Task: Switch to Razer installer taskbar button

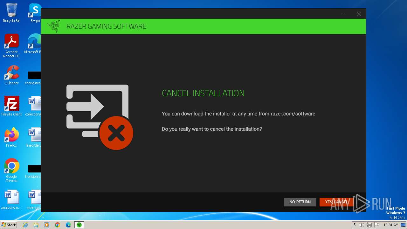Action: pos(79,225)
